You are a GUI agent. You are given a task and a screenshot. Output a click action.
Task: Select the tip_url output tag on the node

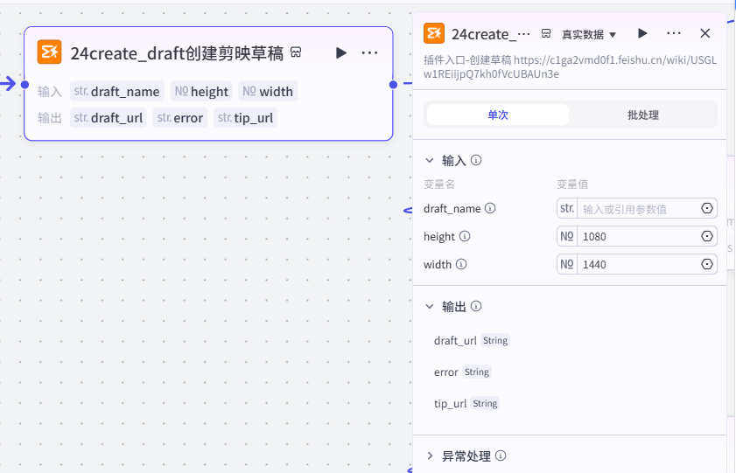point(246,117)
